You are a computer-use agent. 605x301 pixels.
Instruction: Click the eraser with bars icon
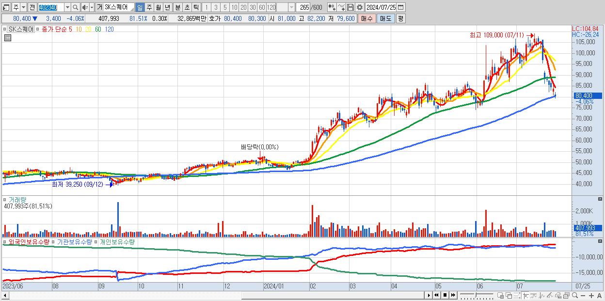point(558,295)
